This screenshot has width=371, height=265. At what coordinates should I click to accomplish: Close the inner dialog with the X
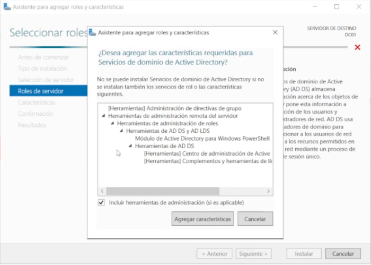pos(275,32)
